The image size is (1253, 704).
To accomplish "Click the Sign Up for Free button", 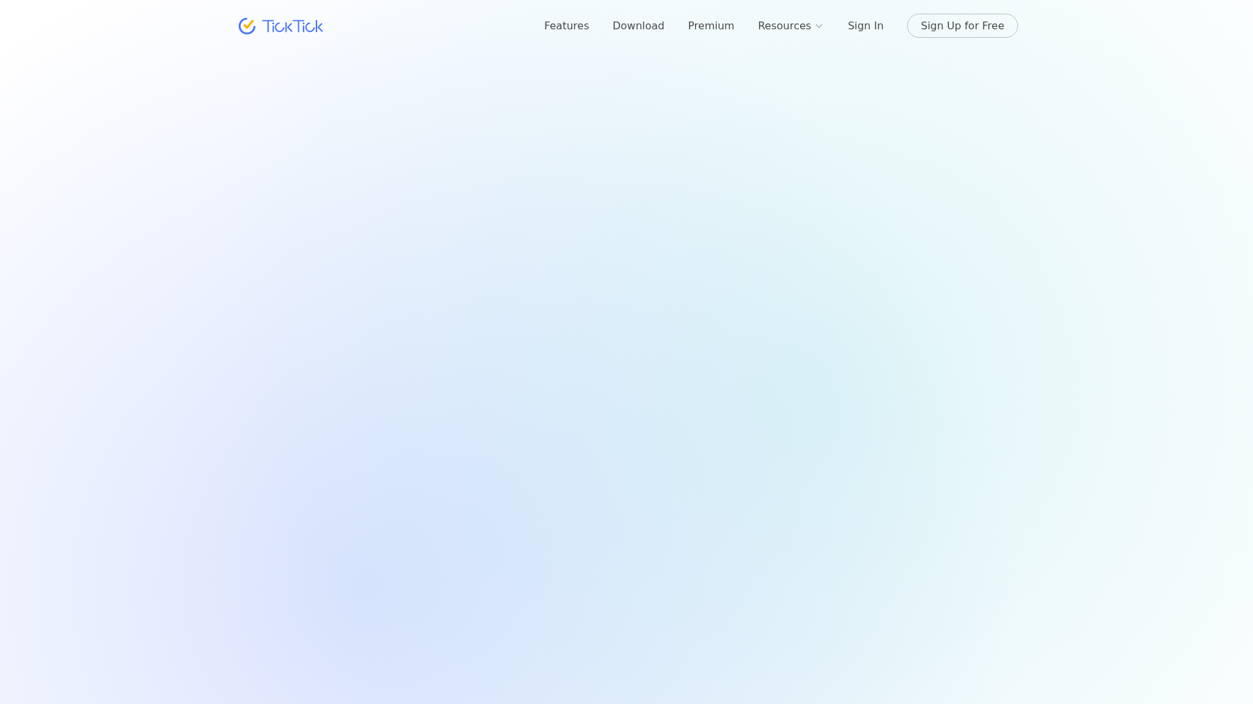I will pos(962,25).
